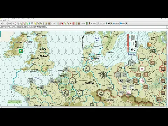Select the unit in the Königsberg hexagon
Screen dimensions: 168x126
point(132,63)
